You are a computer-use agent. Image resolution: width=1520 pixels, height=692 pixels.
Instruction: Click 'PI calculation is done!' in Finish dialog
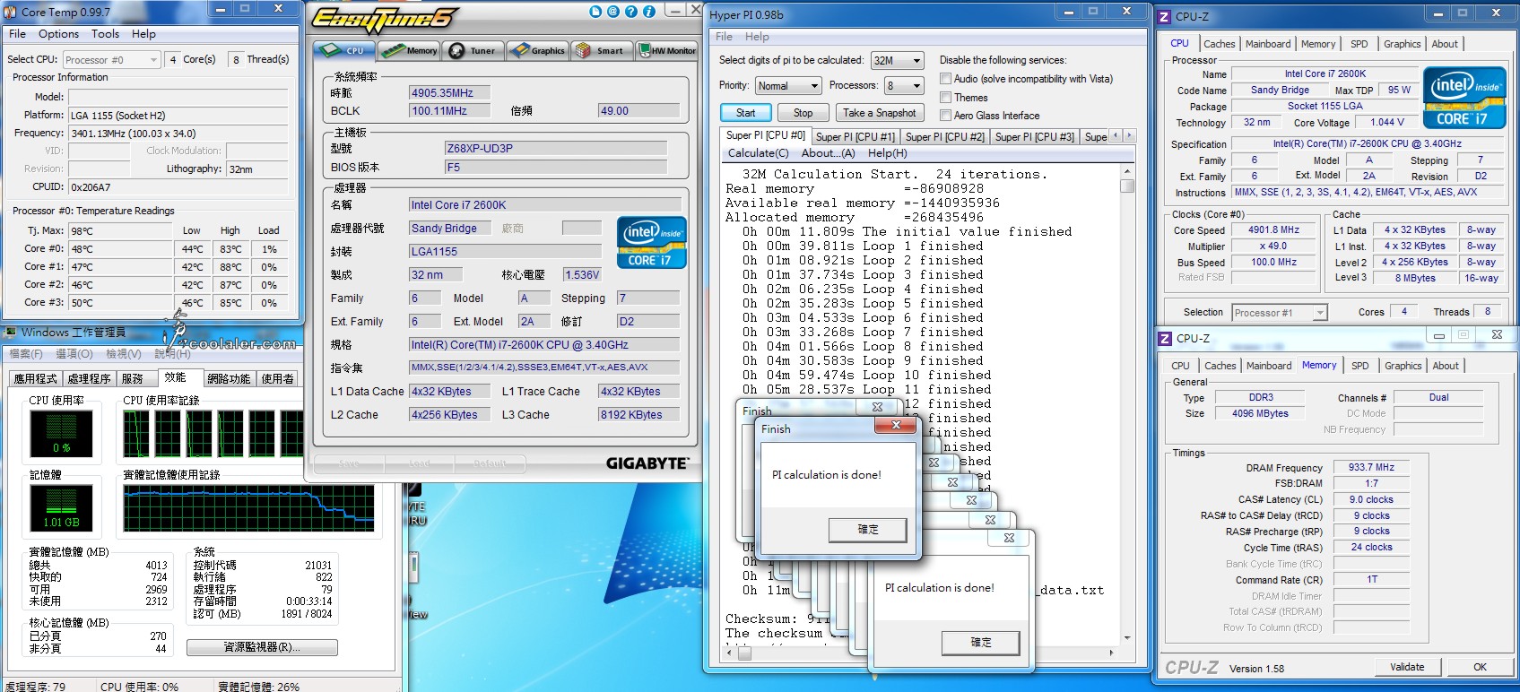(826, 475)
